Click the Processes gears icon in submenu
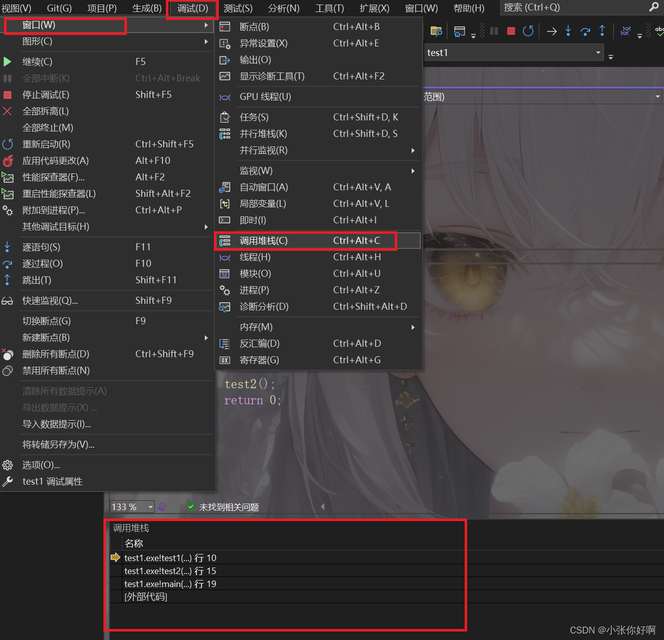664x640 pixels. [x=225, y=290]
